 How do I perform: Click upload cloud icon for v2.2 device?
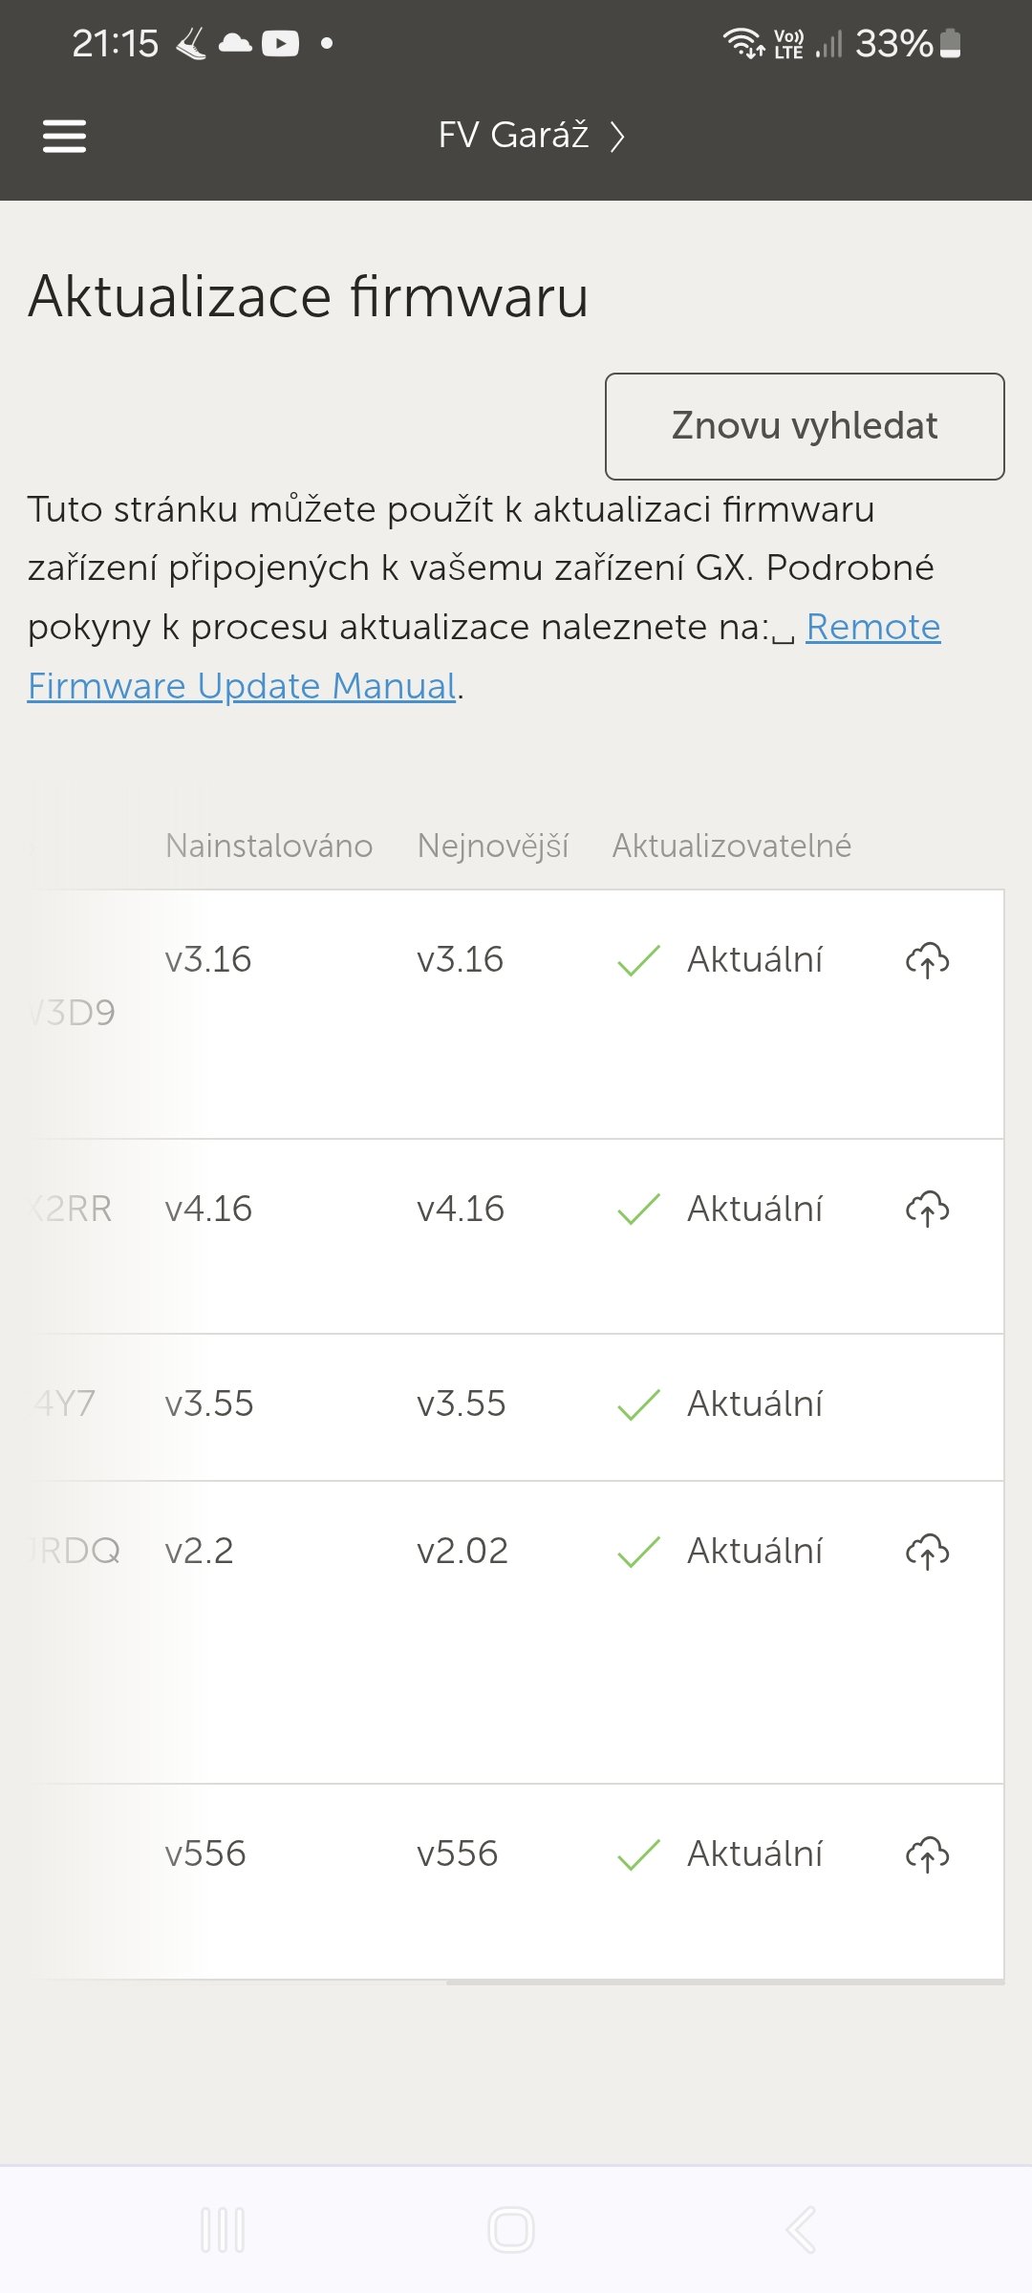(927, 1552)
